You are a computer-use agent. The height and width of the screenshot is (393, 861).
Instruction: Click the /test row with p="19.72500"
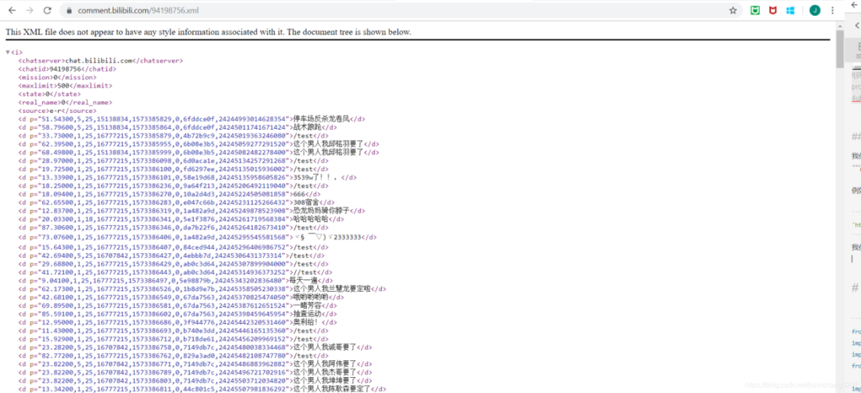[x=174, y=169]
